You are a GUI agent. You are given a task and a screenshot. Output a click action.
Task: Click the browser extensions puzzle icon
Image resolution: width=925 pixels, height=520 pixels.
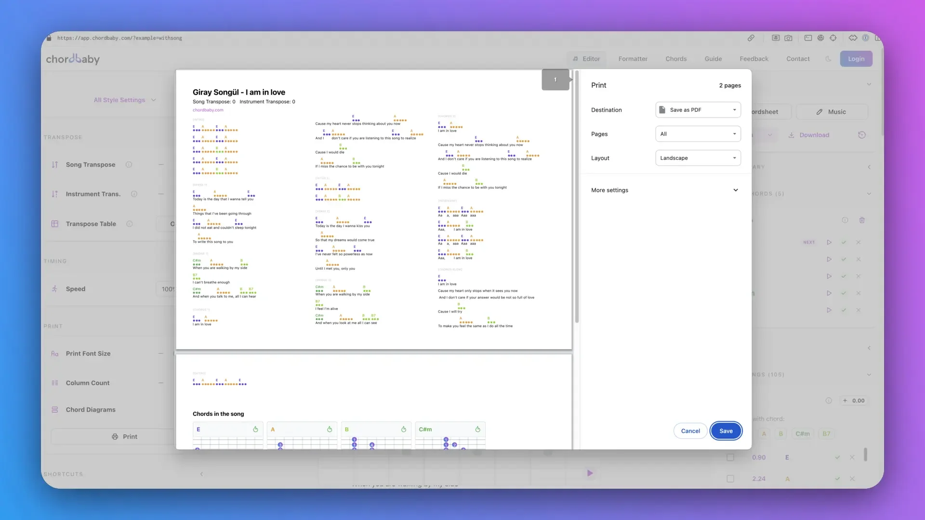coord(853,38)
